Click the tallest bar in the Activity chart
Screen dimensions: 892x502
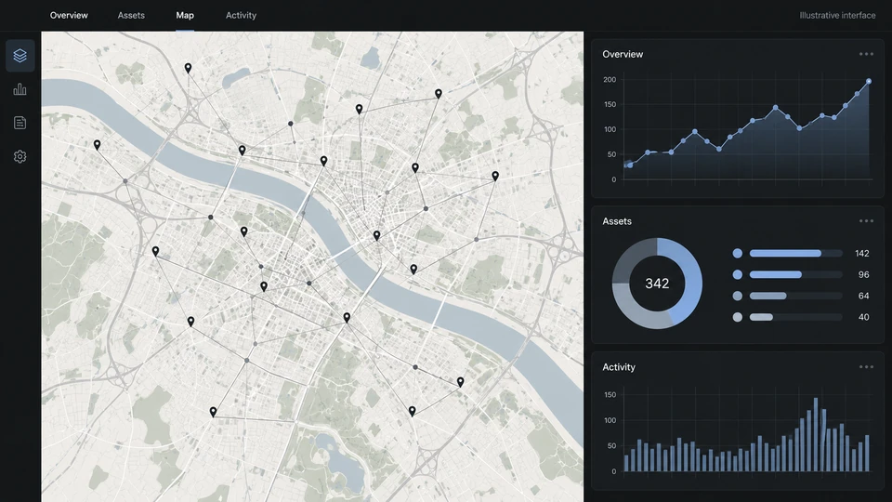(x=816, y=434)
